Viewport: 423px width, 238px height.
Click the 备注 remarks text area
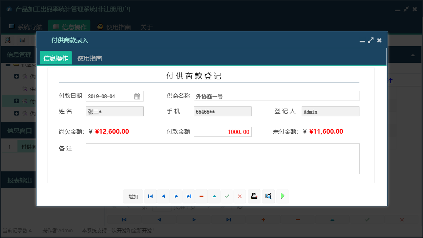pyautogui.click(x=223, y=158)
